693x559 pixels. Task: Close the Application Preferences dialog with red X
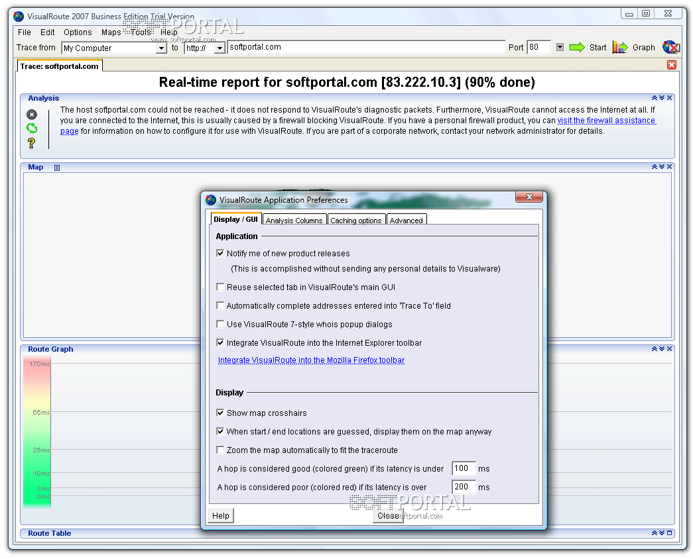(529, 197)
